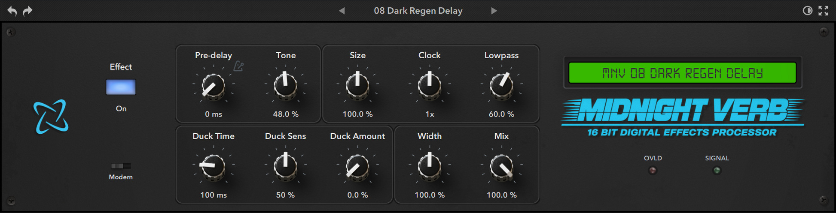The image size is (836, 213).
Task: Click the Lowpass value 60.0 %
Action: click(x=501, y=114)
